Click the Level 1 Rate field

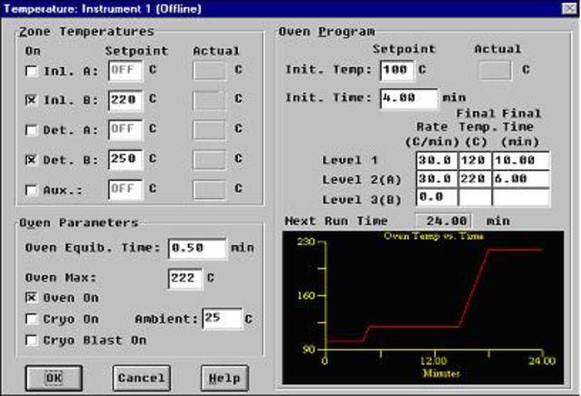point(434,161)
